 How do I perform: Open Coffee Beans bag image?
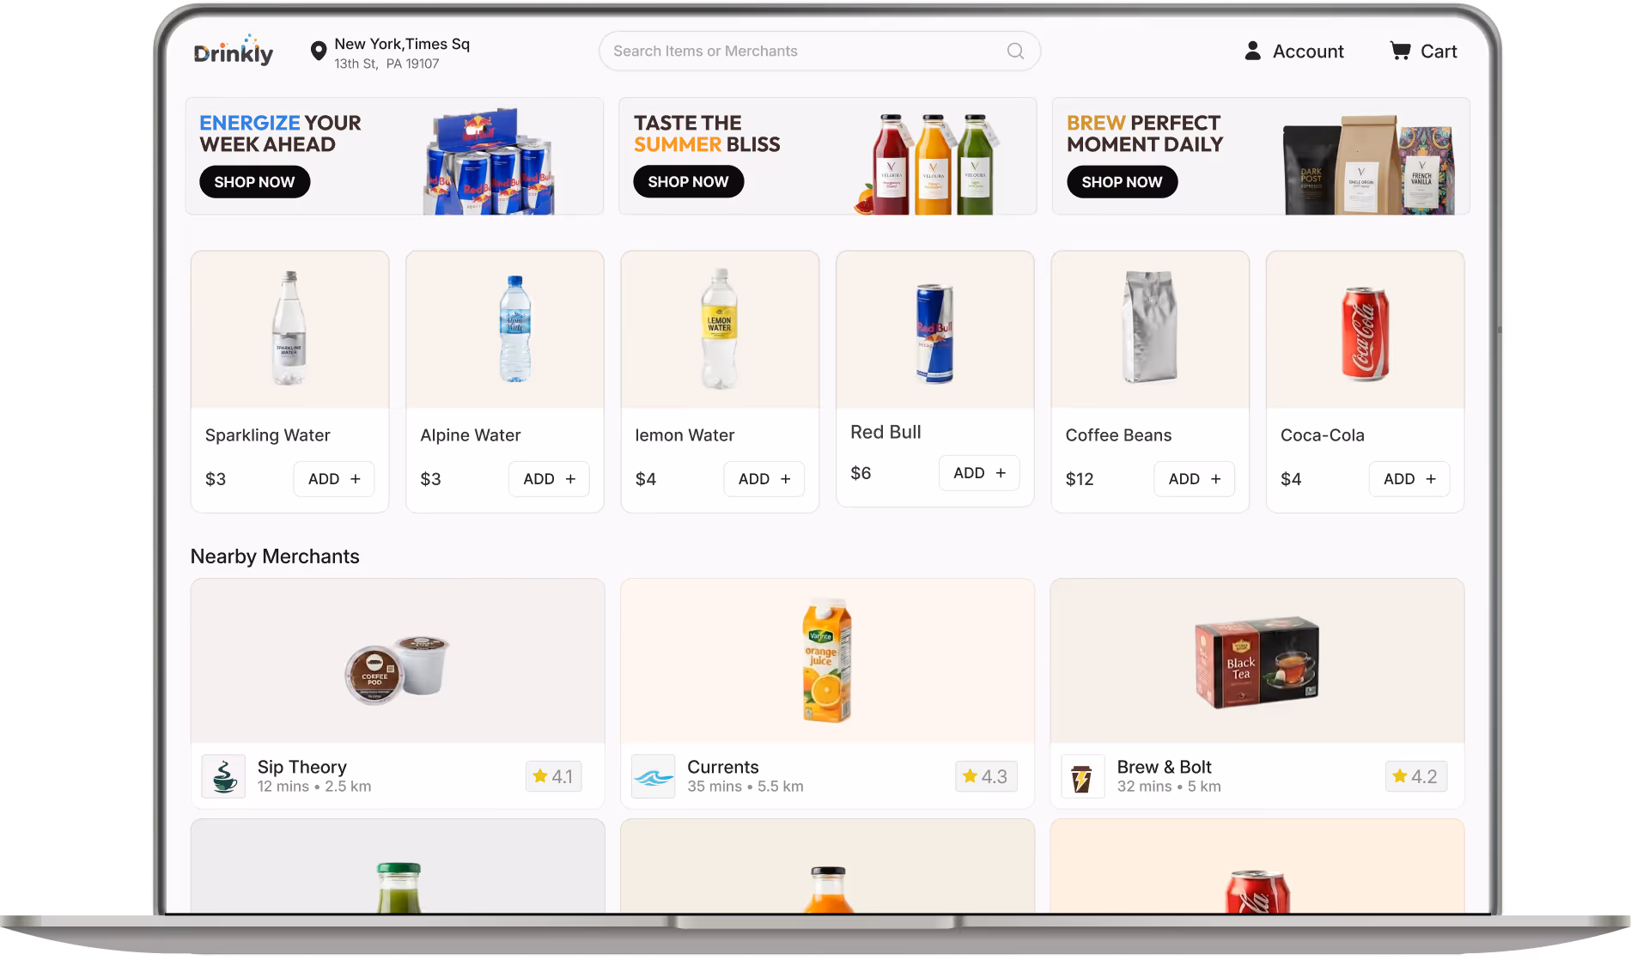click(x=1150, y=329)
